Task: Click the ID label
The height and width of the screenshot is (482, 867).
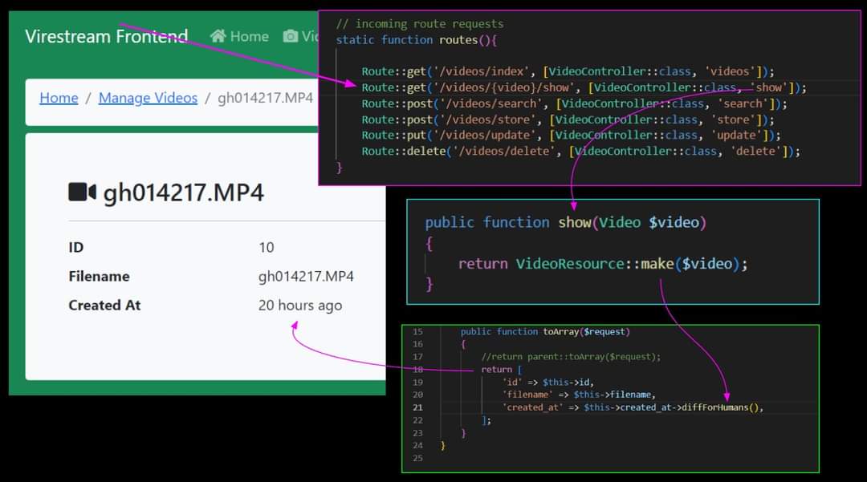Action: click(x=75, y=247)
